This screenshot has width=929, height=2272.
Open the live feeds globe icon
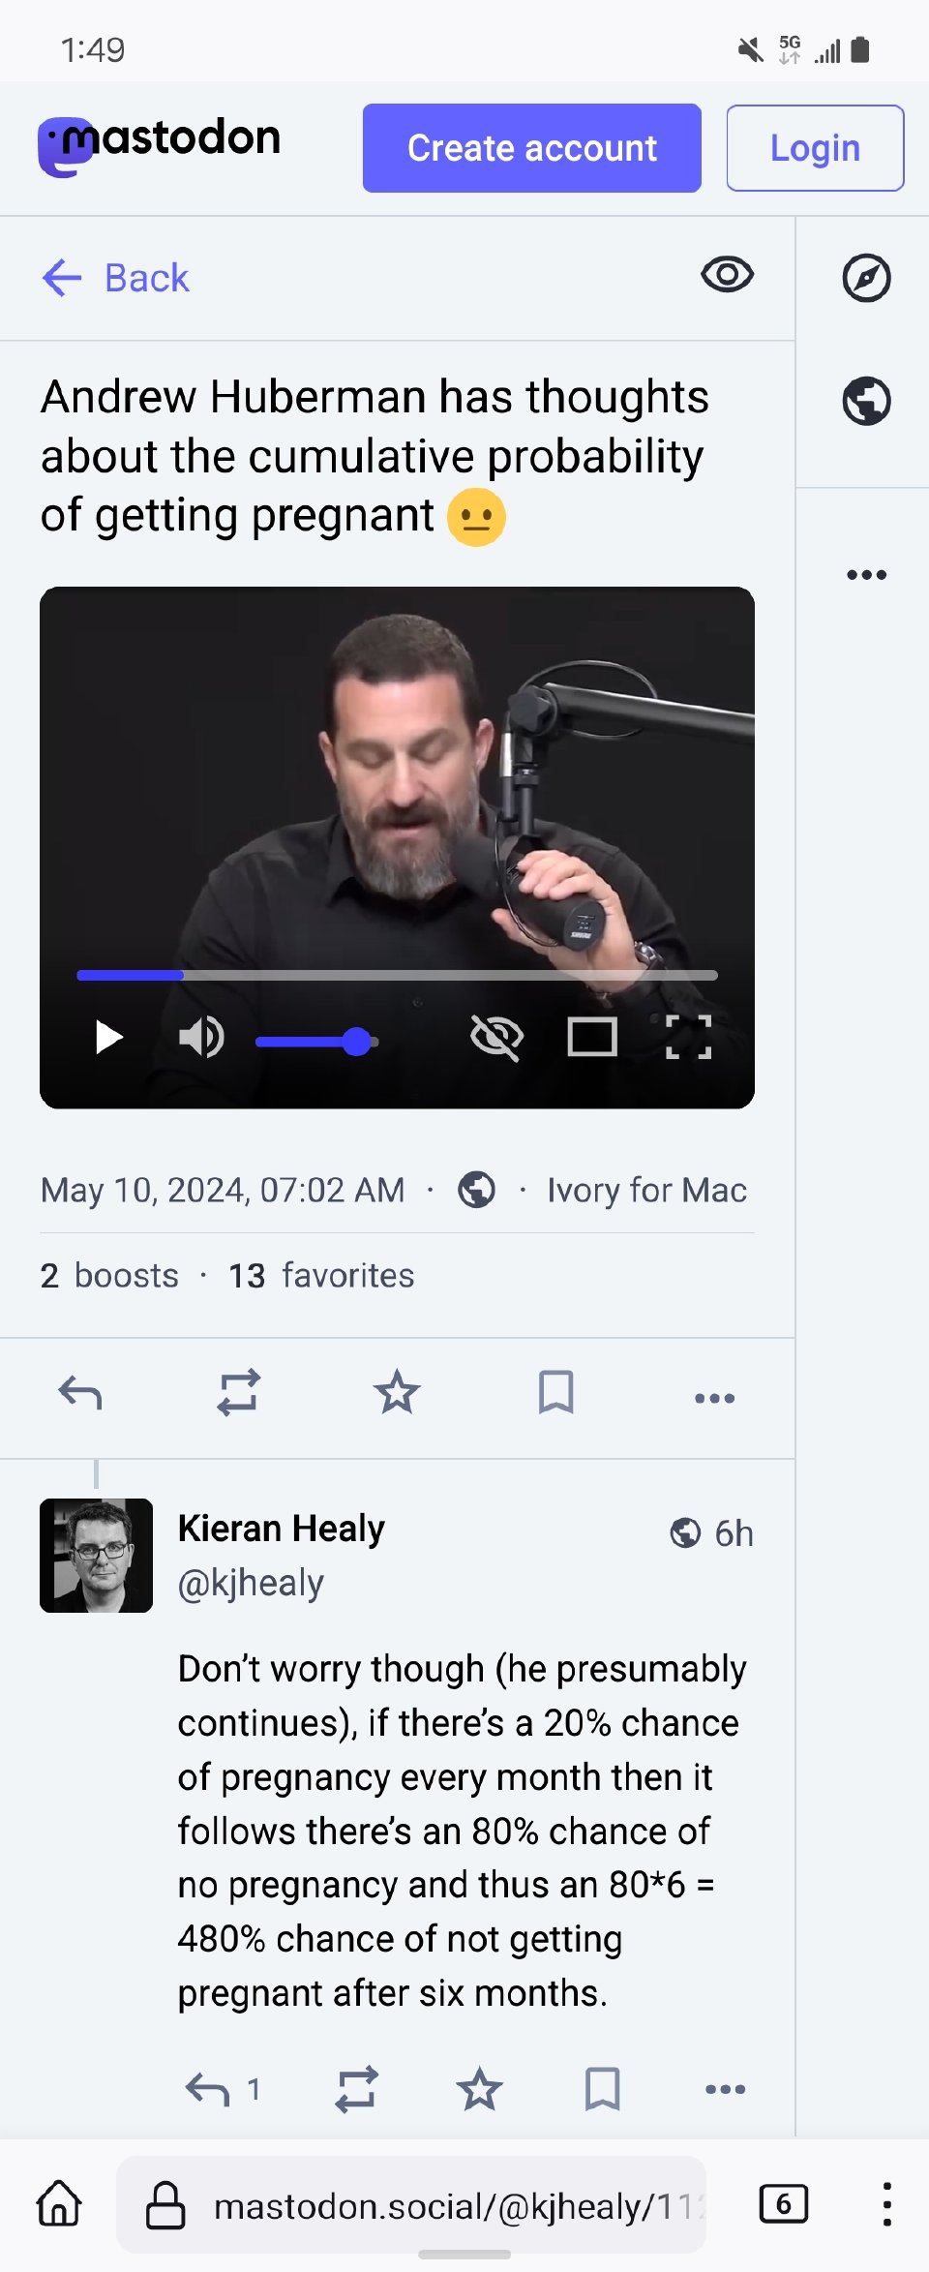[x=866, y=401]
